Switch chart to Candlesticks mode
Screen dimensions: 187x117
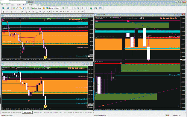point(67,8)
